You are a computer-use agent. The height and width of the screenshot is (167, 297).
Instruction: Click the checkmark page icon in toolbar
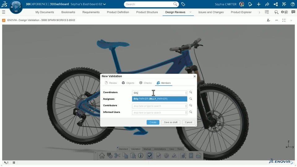(158, 156)
